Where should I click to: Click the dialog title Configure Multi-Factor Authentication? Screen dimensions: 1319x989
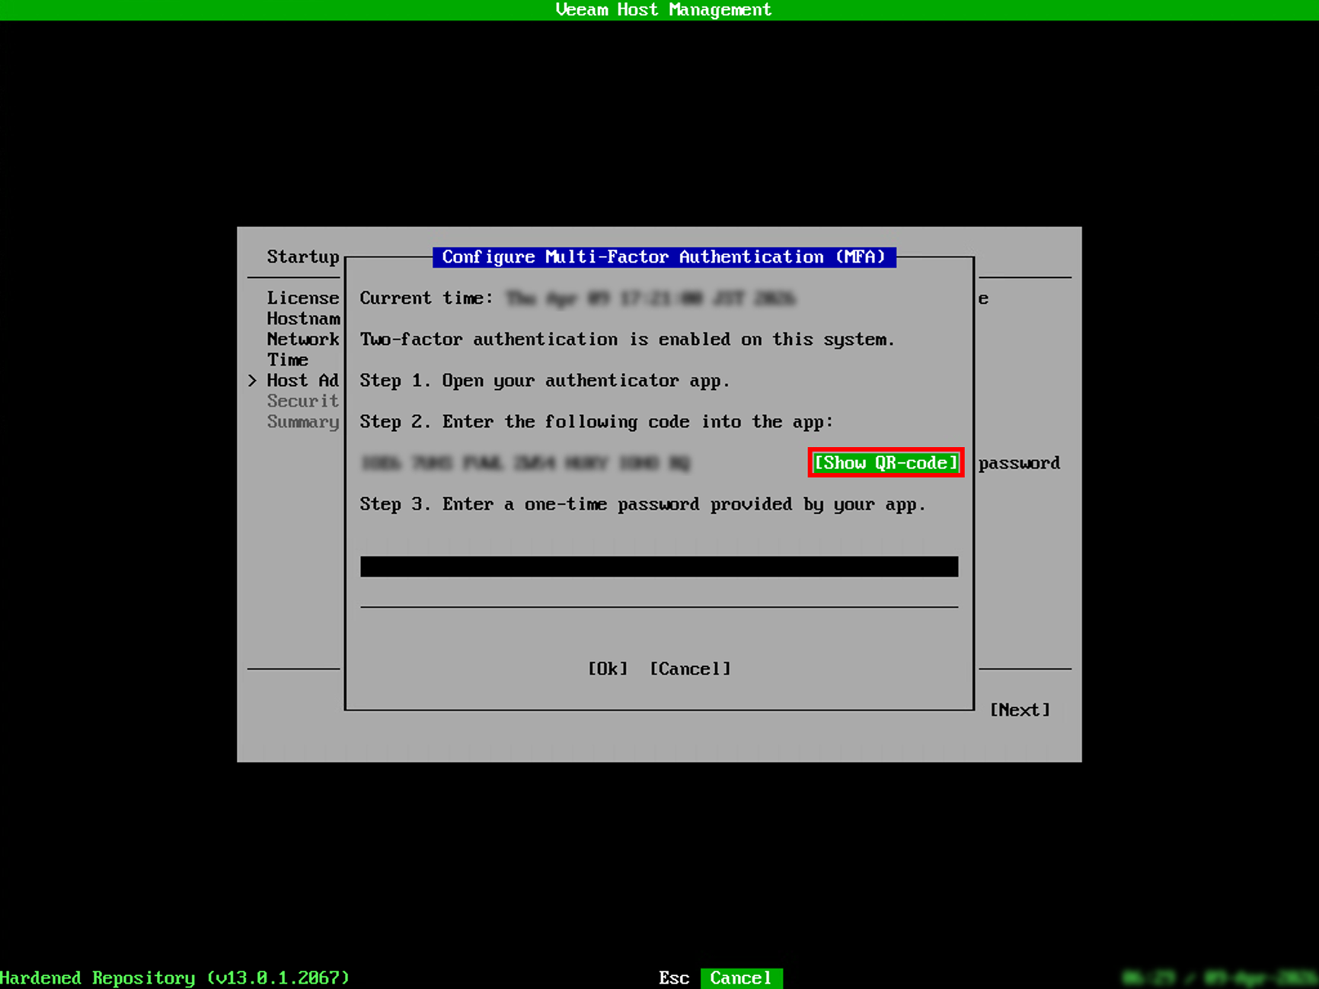click(664, 257)
